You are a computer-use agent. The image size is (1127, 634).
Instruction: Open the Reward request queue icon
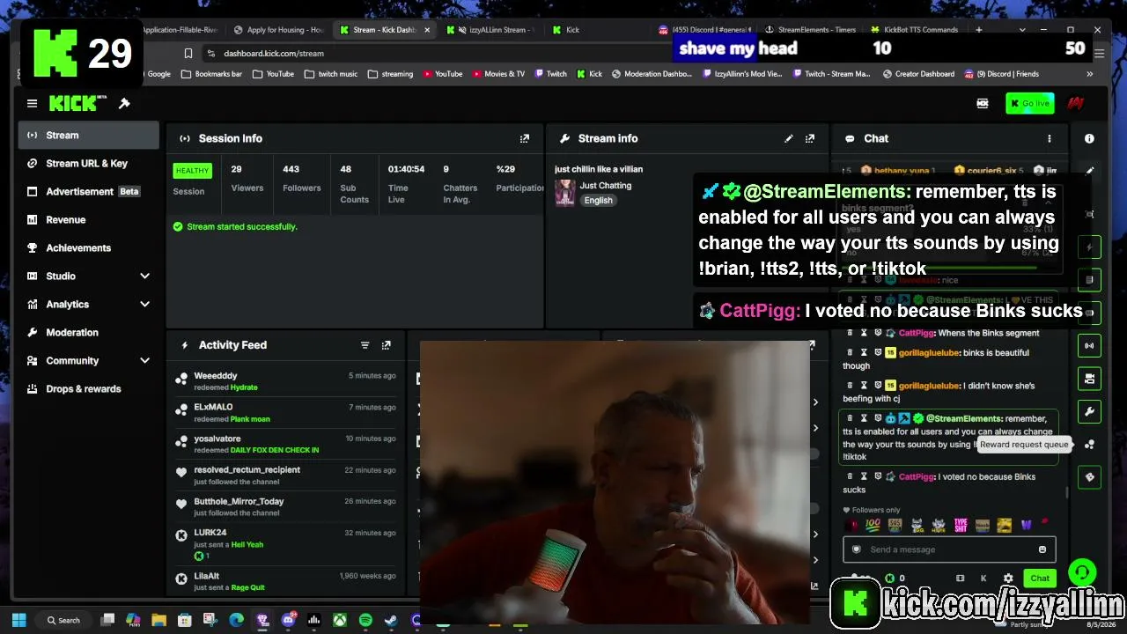tap(1089, 445)
